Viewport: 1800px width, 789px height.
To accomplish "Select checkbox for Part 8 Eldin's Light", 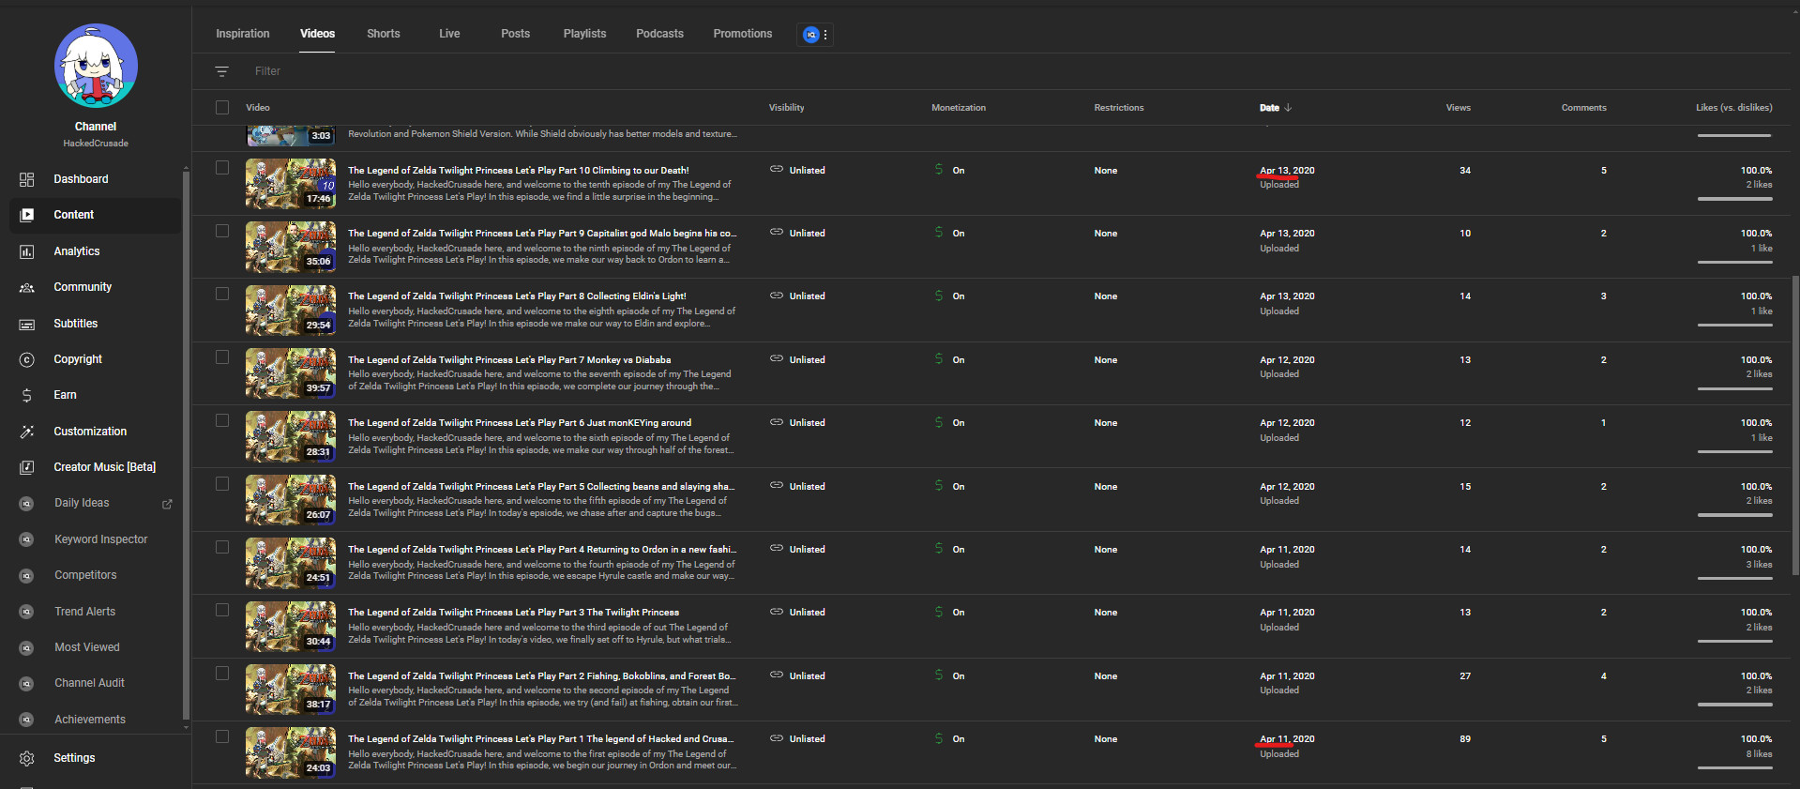I will [222, 294].
